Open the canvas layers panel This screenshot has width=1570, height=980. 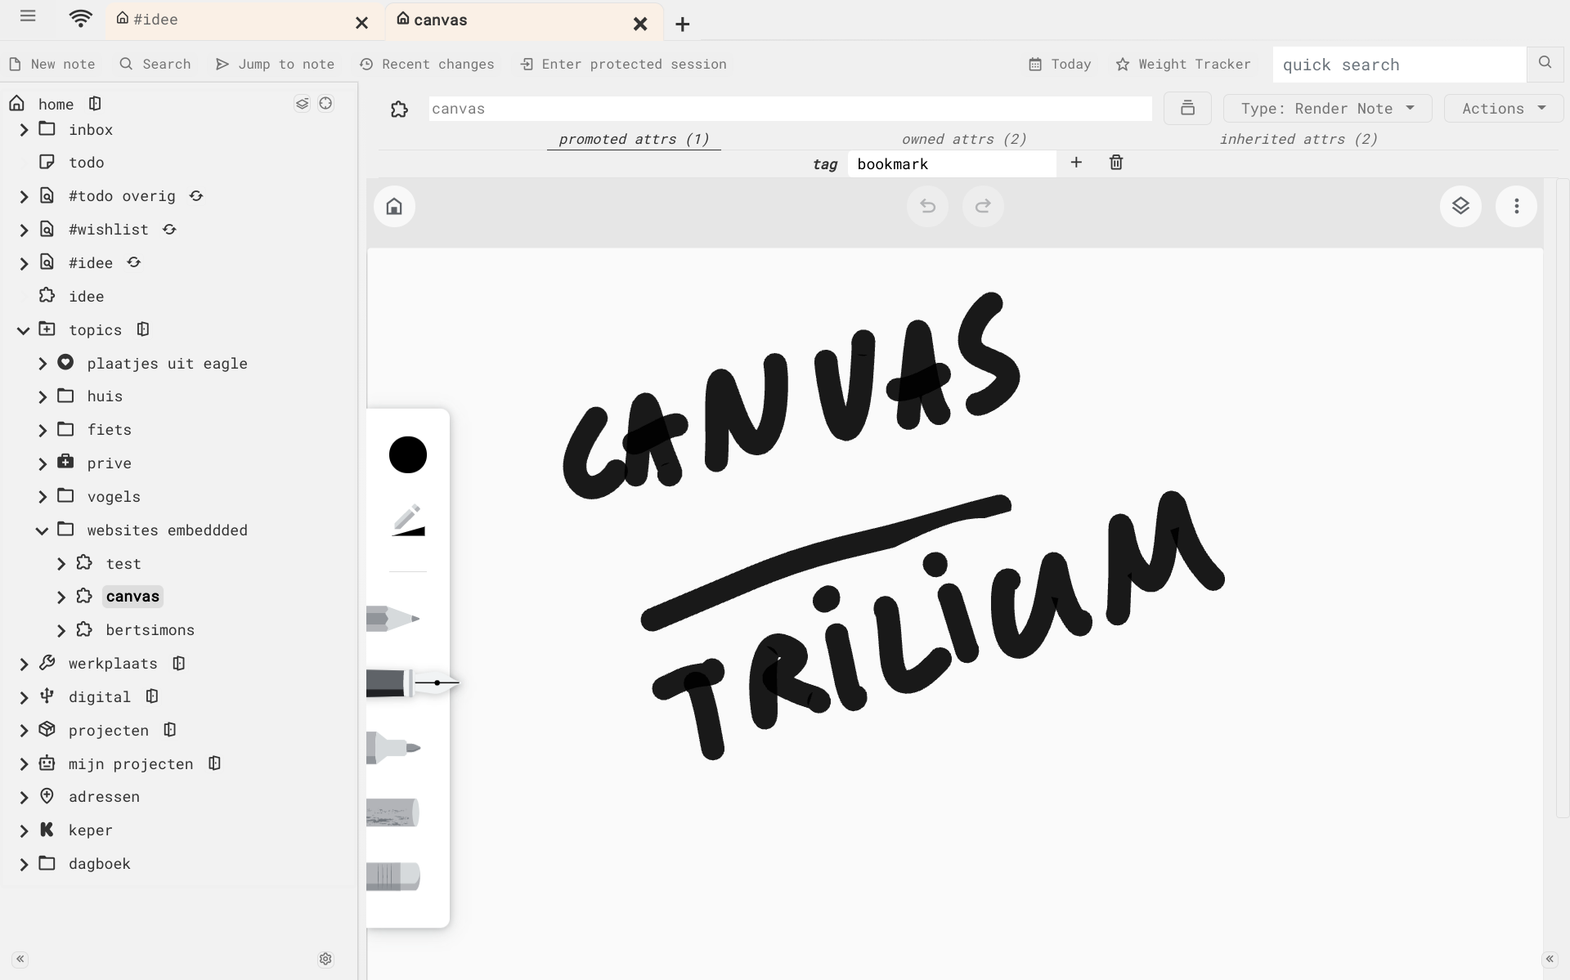(1460, 206)
